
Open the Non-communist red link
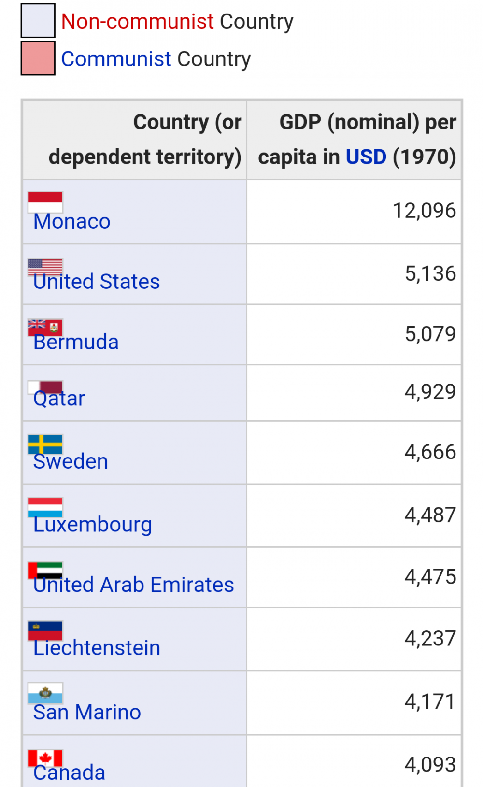click(x=137, y=22)
